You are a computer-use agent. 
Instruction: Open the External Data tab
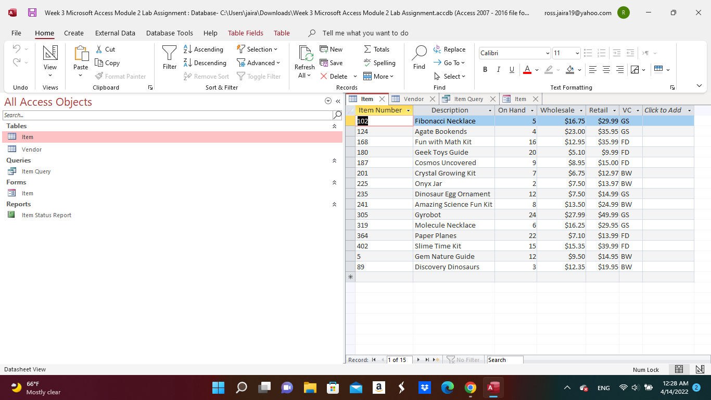[115, 33]
